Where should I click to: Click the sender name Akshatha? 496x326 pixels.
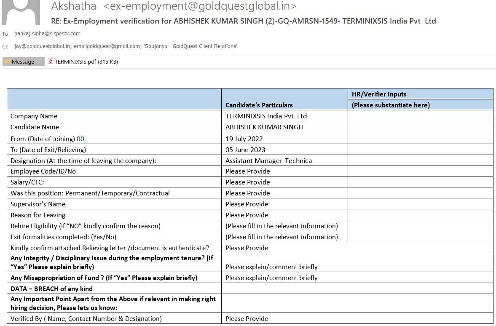[x=74, y=6]
